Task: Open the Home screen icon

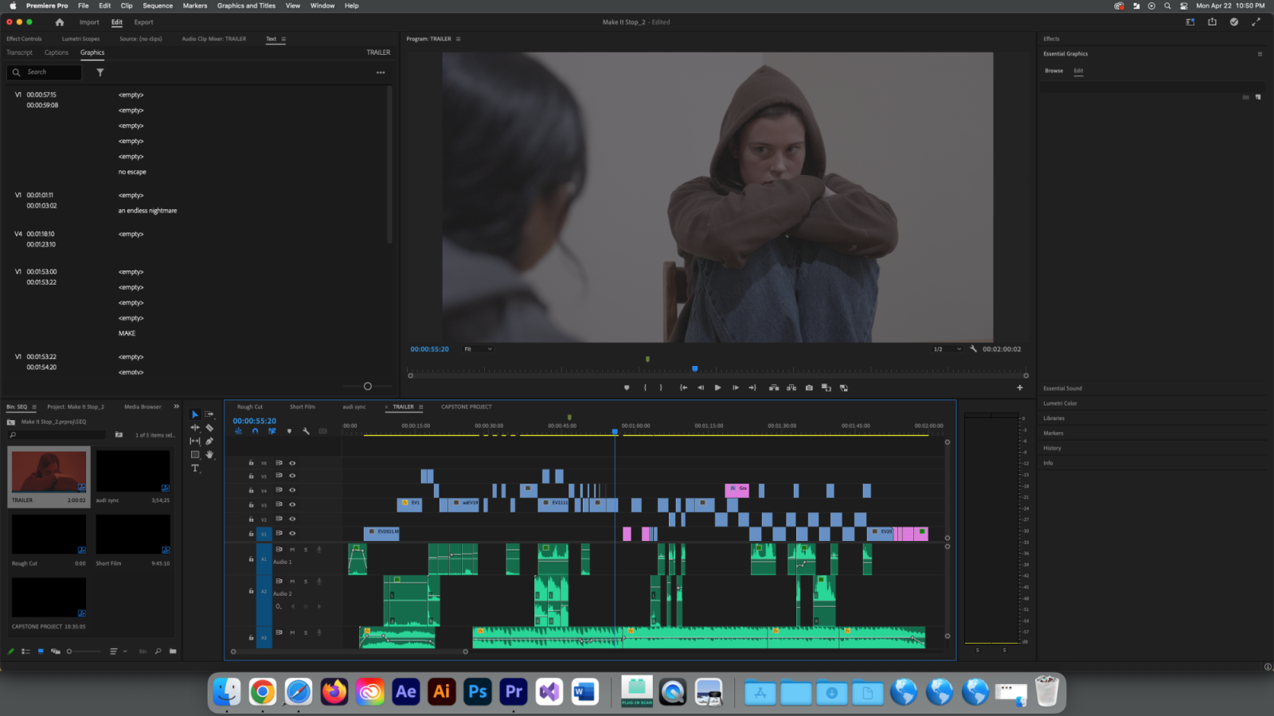Action: (x=60, y=22)
